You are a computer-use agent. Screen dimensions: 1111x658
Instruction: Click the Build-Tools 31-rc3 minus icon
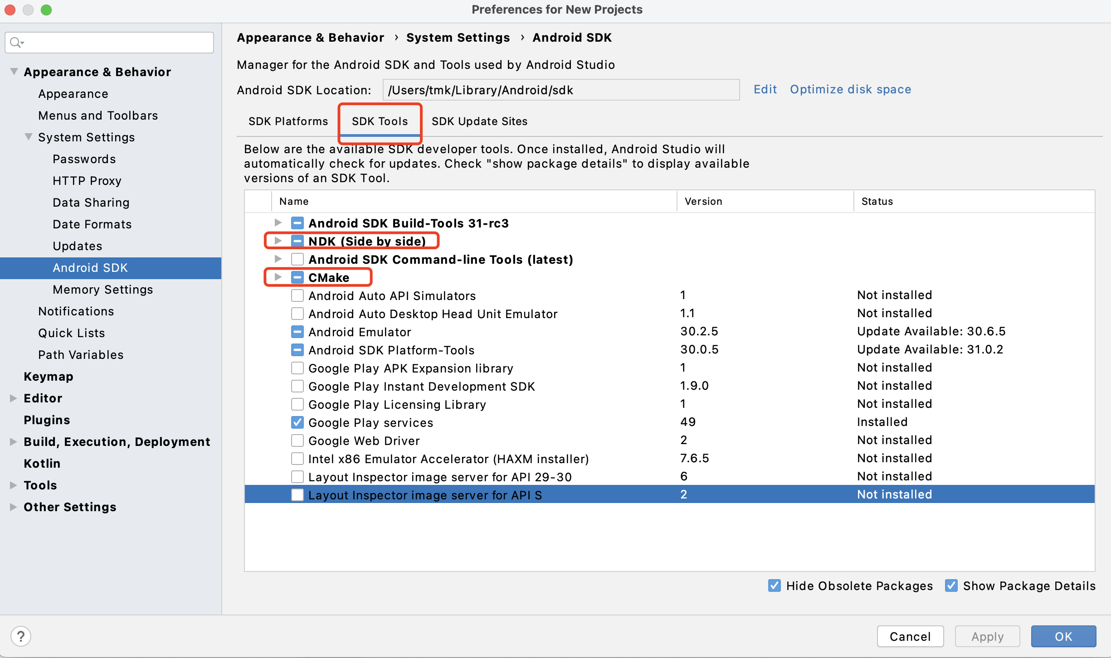[x=297, y=223]
